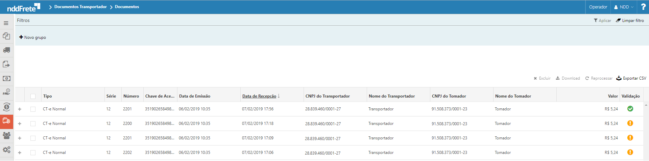
Task: Open the hamburger menu in the sidebar
Action: click(6, 23)
